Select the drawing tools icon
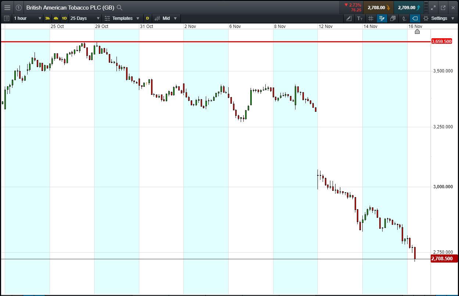This screenshot has height=296, width=459. (349, 18)
